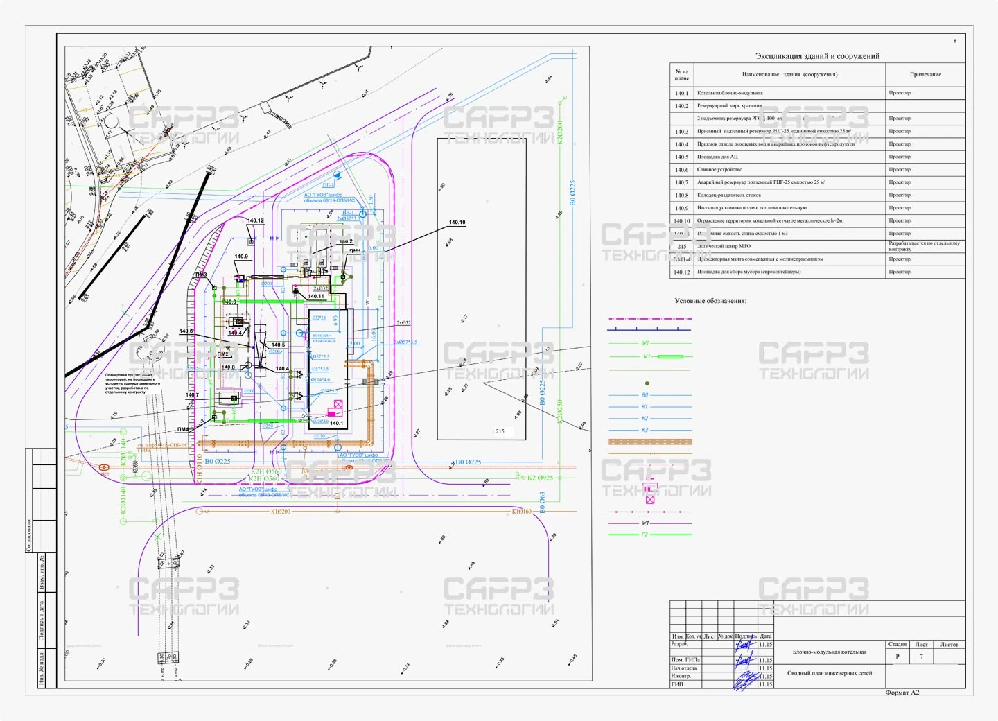
Task: Click the 'К1' legend line
Action: tap(649, 407)
